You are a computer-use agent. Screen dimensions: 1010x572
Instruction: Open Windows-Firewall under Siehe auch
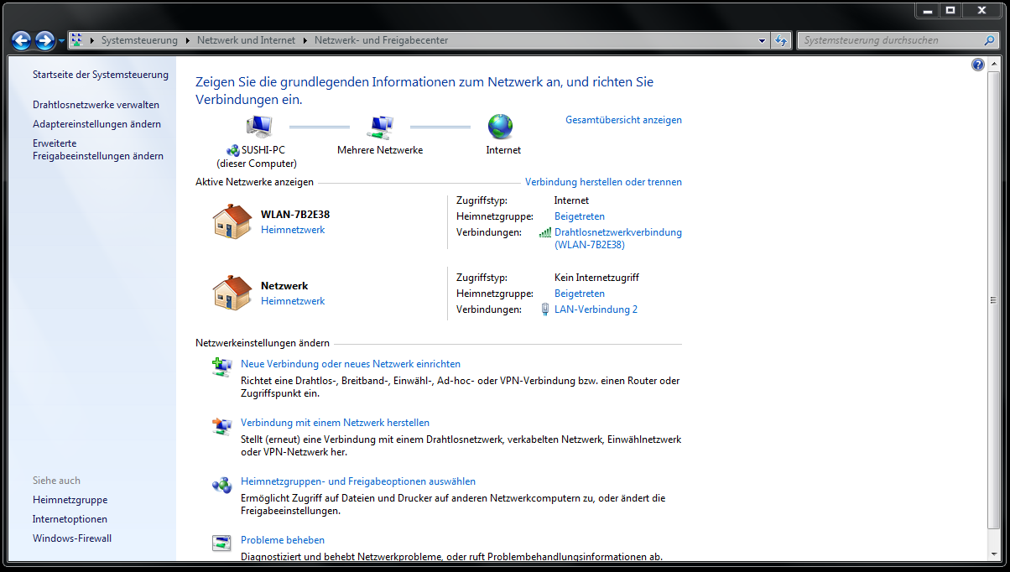point(72,538)
